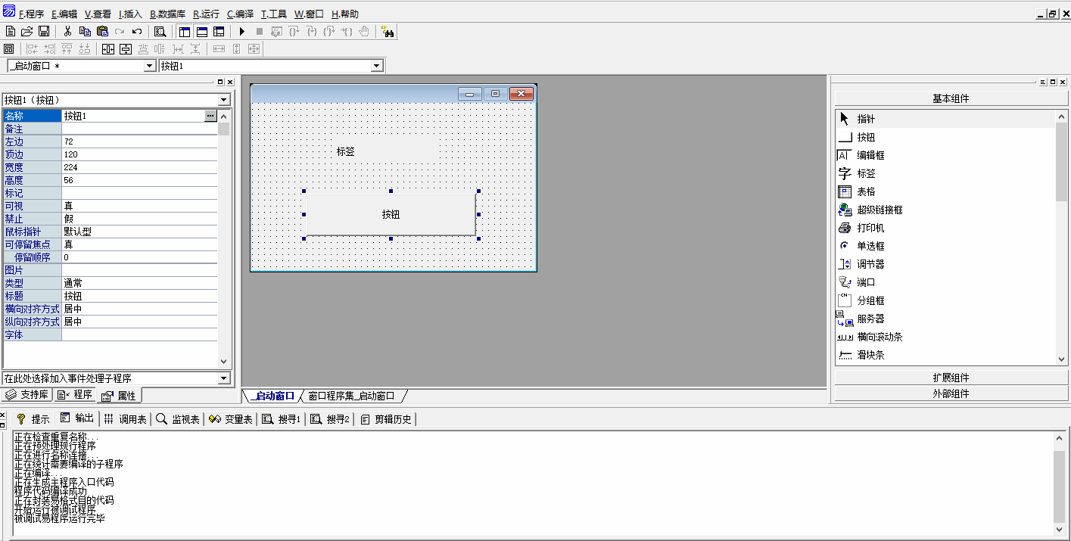1071x541 pixels.
Task: Click the Run (play) toolbar icon
Action: 242,31
